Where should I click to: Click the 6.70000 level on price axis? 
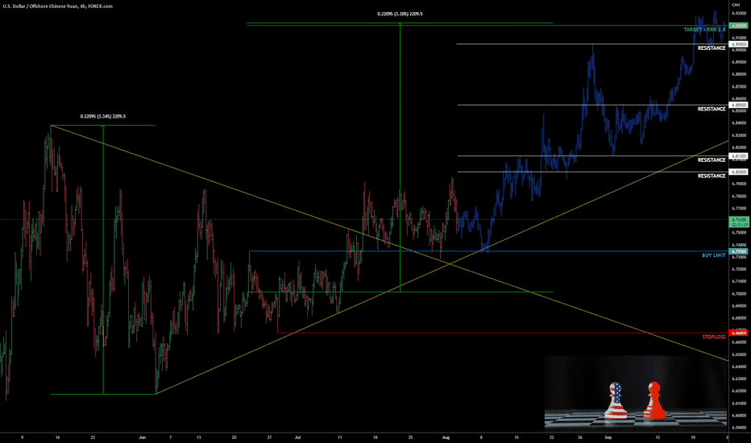[x=739, y=293]
